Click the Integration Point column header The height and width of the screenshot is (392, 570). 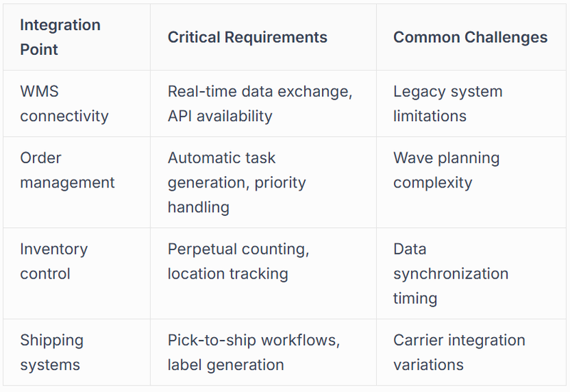click(77, 37)
